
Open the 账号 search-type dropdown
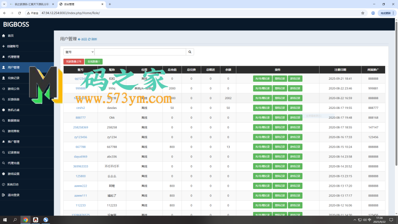(79, 52)
